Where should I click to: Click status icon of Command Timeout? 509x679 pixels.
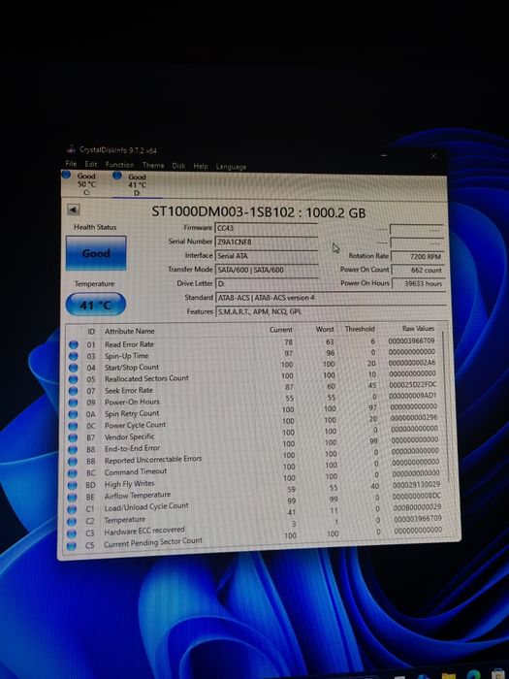pyautogui.click(x=73, y=473)
